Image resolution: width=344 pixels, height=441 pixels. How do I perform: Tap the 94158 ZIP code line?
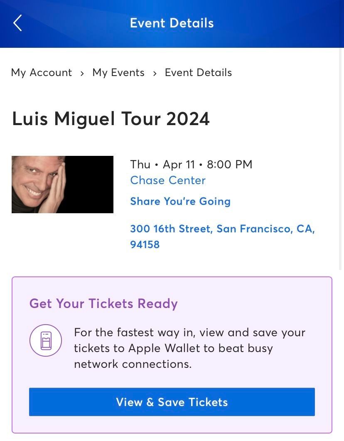145,244
